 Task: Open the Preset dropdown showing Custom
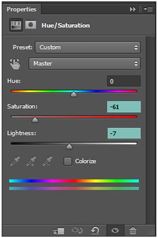(x=88, y=48)
